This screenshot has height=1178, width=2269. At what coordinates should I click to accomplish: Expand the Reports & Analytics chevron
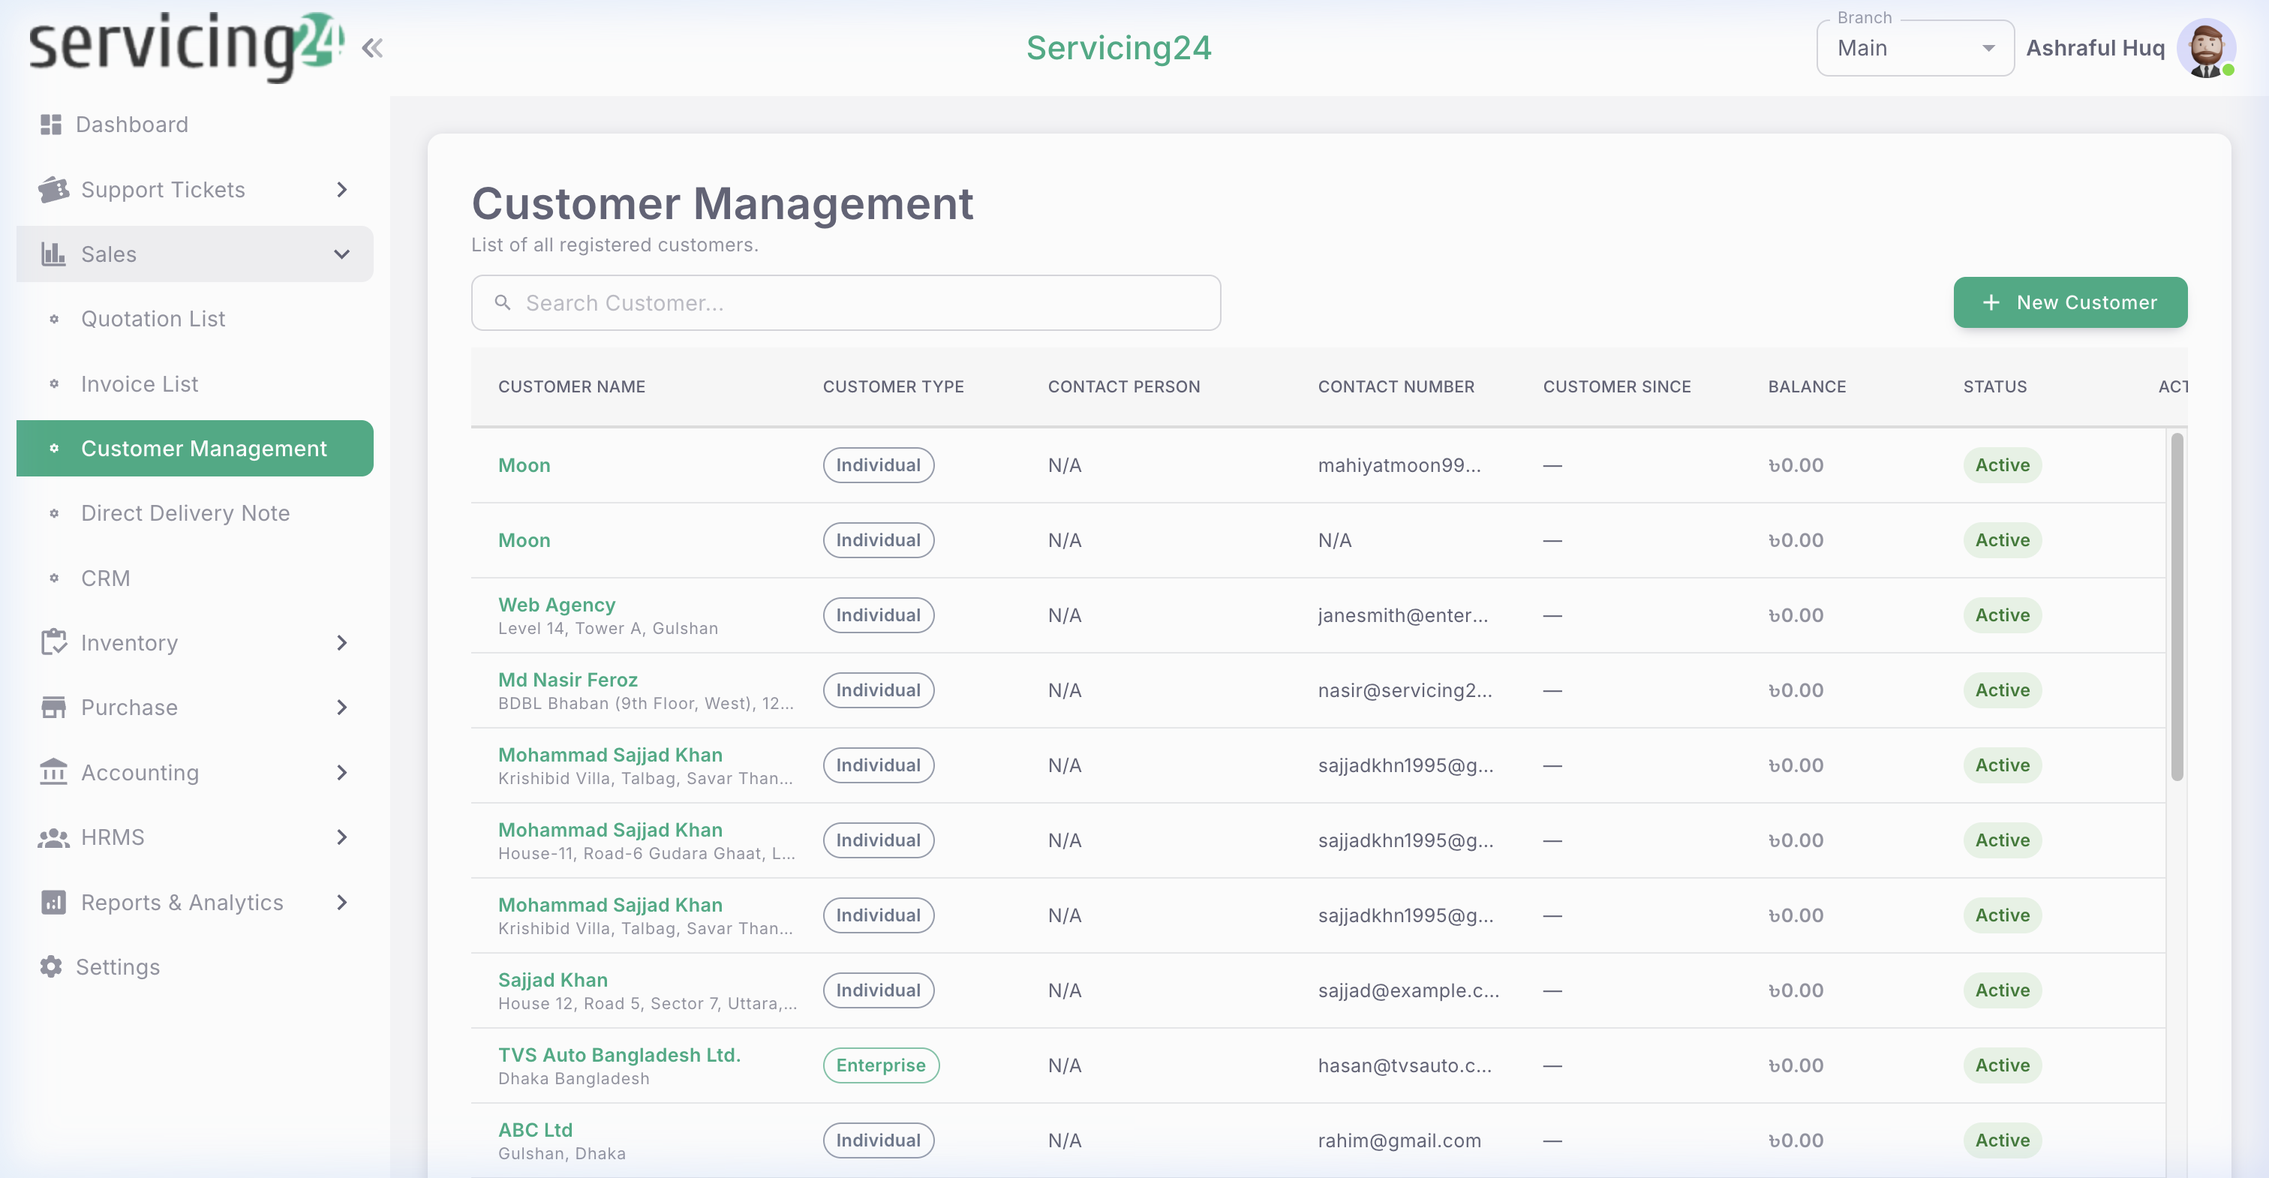[341, 902]
